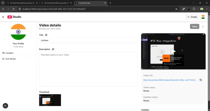Bookmark this page with star icon

pyautogui.click(x=176, y=9)
